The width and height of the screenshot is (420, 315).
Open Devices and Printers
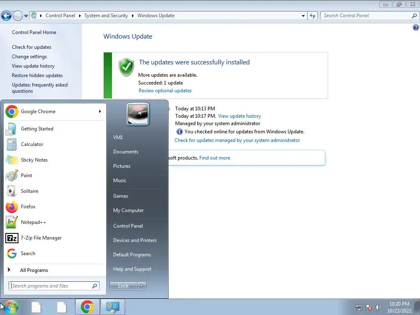point(135,240)
